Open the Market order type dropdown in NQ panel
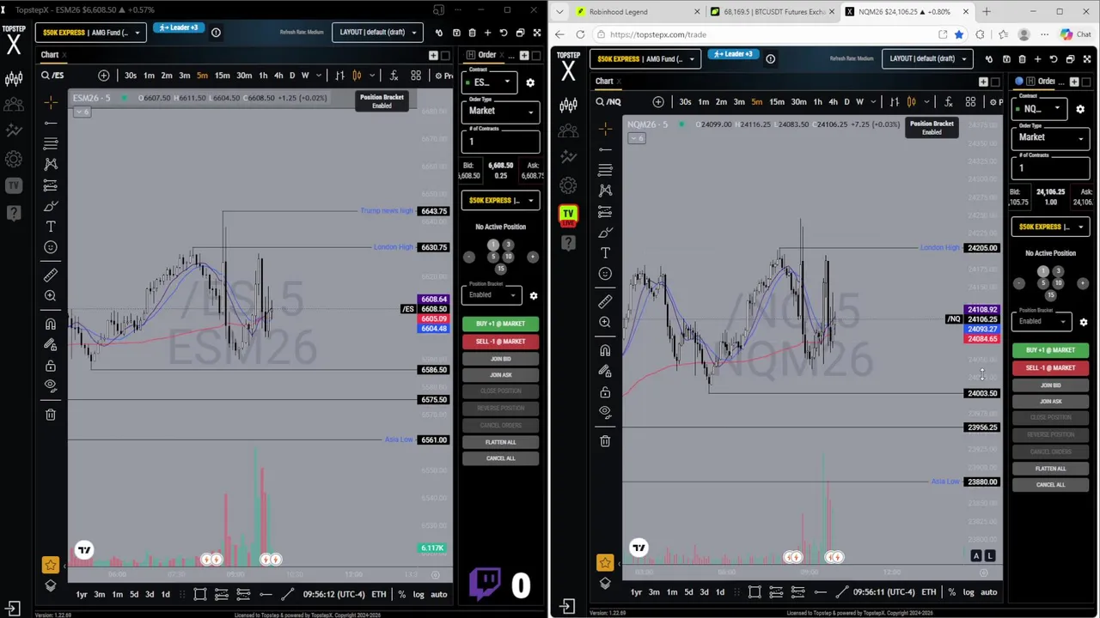Screen dimensions: 1100x618 click(1051, 137)
